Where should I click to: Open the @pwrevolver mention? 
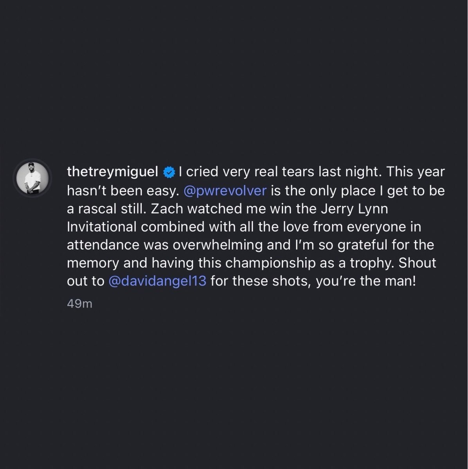(x=225, y=191)
